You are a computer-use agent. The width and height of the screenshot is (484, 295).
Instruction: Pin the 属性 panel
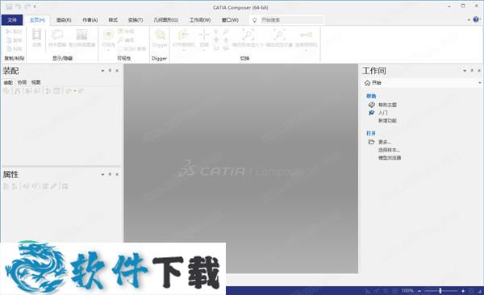click(110, 174)
